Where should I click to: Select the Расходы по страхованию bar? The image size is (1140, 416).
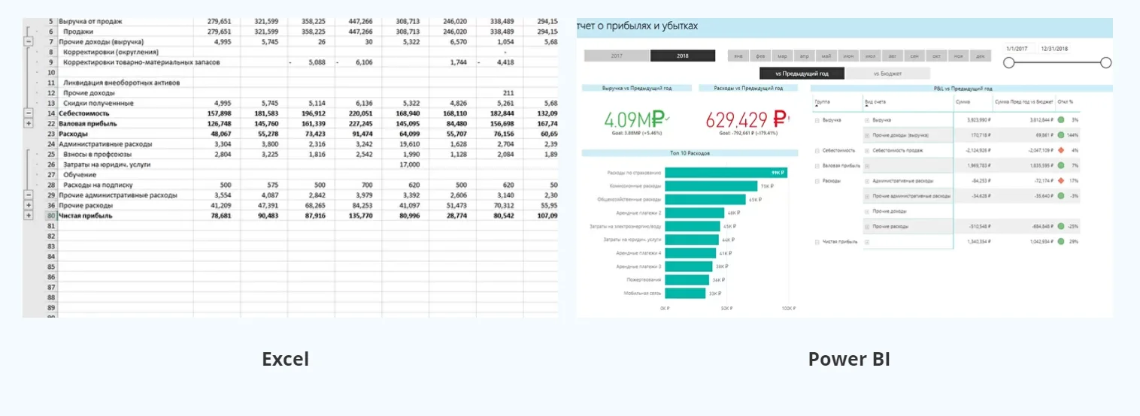click(726, 173)
